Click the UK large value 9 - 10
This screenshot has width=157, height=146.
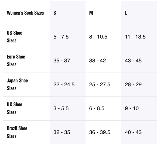point(132,108)
